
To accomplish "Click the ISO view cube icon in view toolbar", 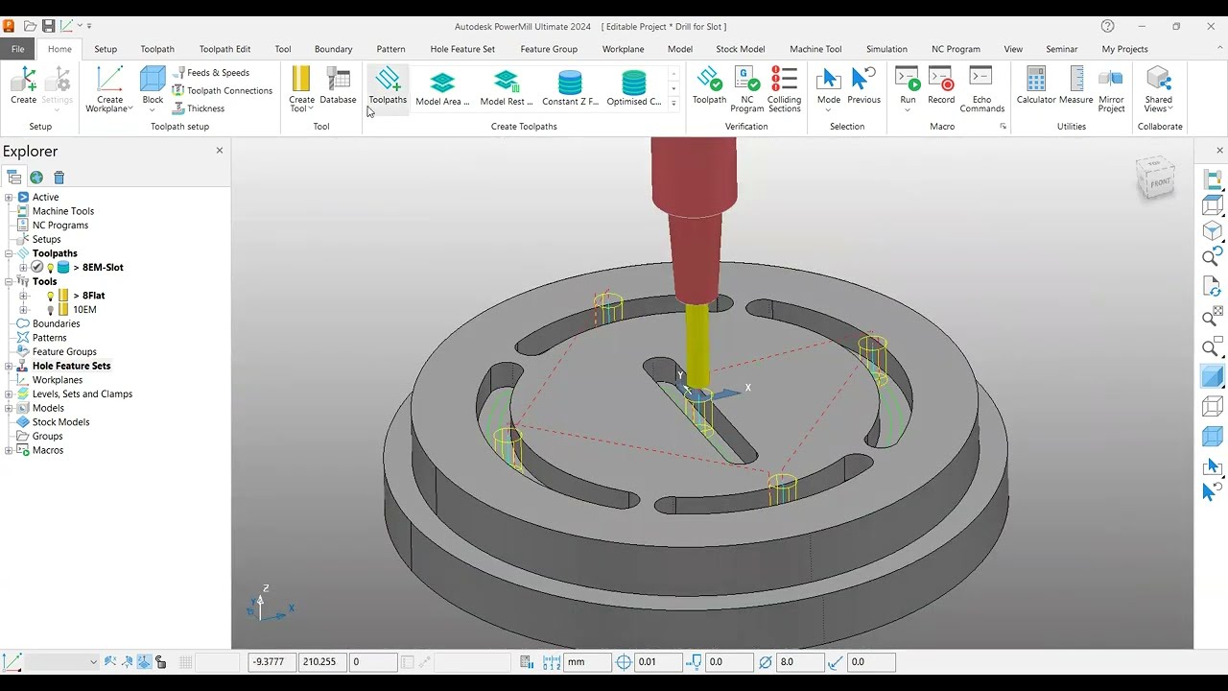I will point(1213,230).
